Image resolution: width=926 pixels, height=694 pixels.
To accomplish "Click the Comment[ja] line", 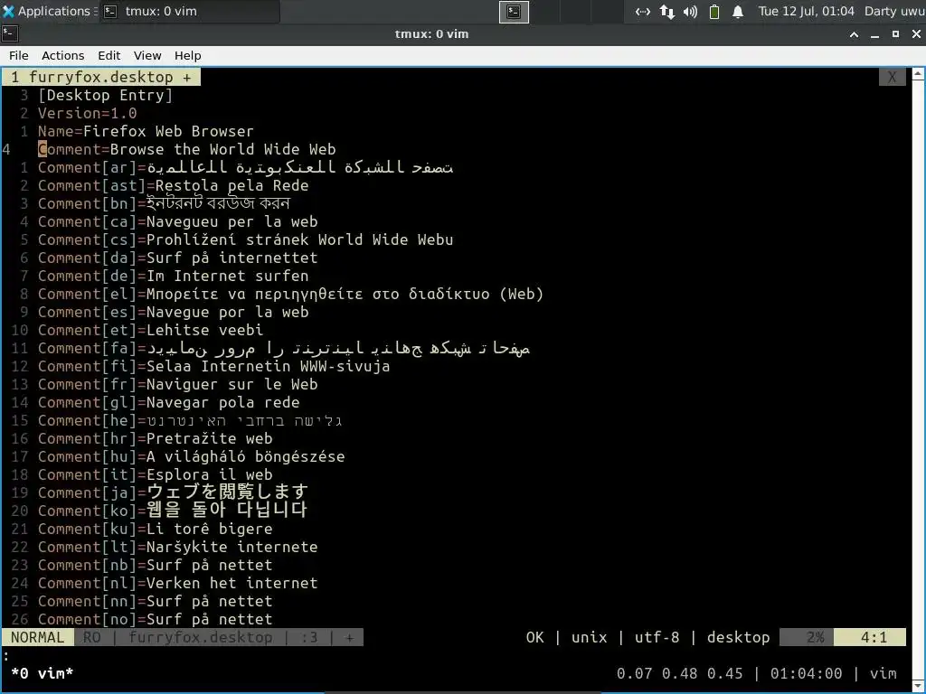I will (x=173, y=492).
